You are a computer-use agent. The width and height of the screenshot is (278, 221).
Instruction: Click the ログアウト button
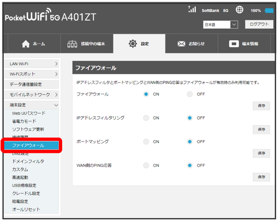tap(259, 24)
